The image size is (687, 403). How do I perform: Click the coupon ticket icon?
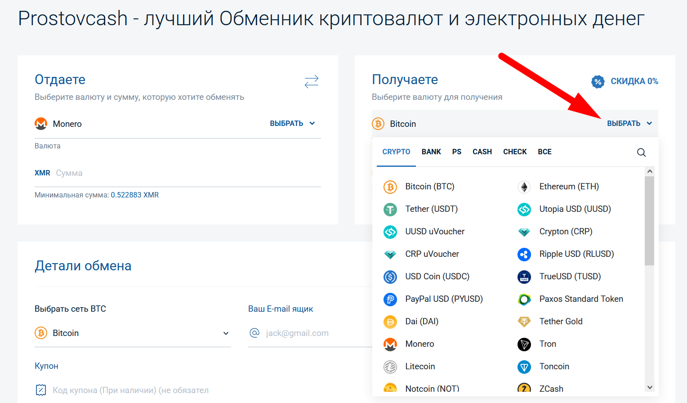pyautogui.click(x=41, y=390)
